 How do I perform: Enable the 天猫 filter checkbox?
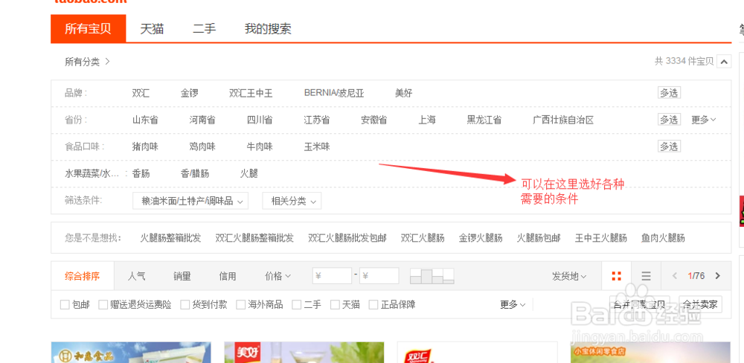click(335, 305)
